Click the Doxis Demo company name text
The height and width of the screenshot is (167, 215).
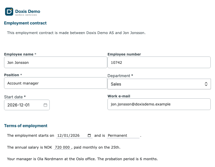point(28,11)
